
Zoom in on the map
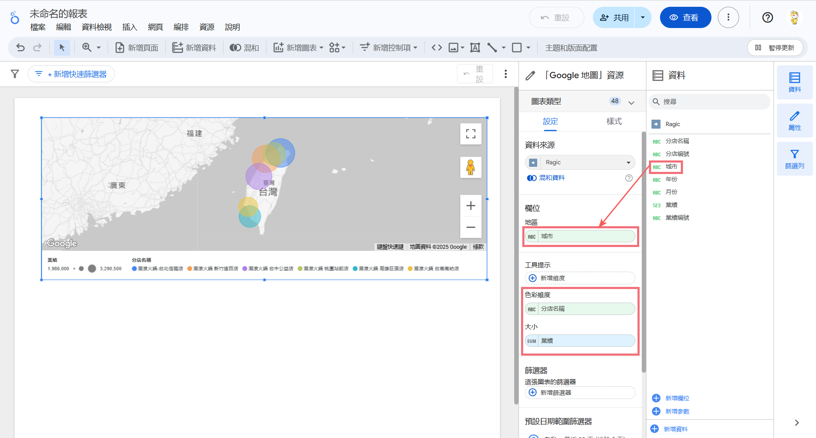[470, 206]
